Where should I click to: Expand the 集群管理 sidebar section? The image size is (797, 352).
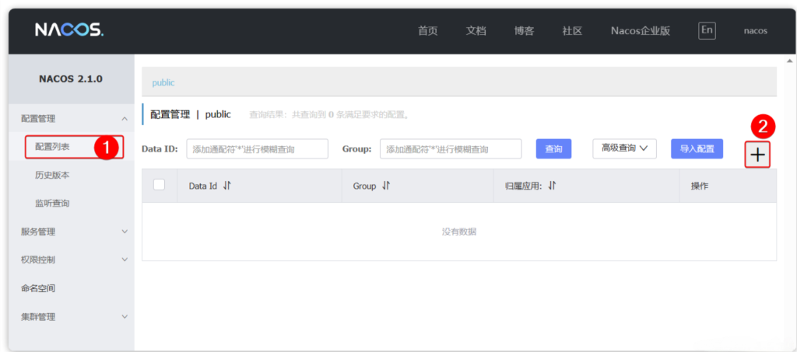125,317
